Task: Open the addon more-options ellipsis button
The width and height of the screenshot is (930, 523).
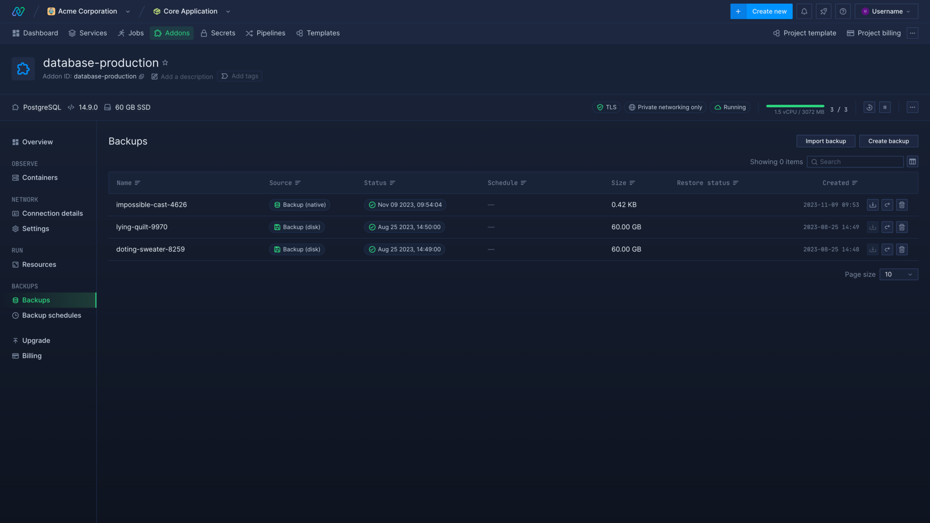Action: pos(913,108)
